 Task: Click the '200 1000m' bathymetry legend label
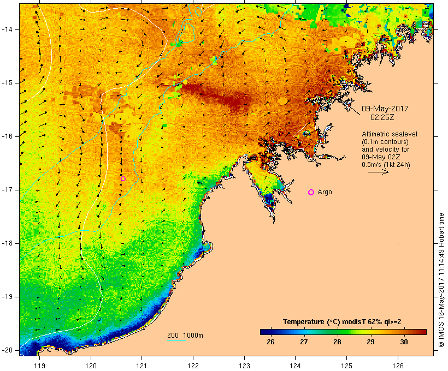click(x=185, y=336)
